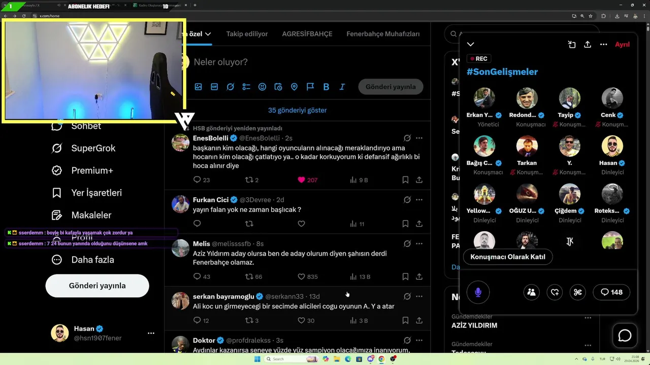
Task: Add image media in the composer
Action: tap(198, 87)
